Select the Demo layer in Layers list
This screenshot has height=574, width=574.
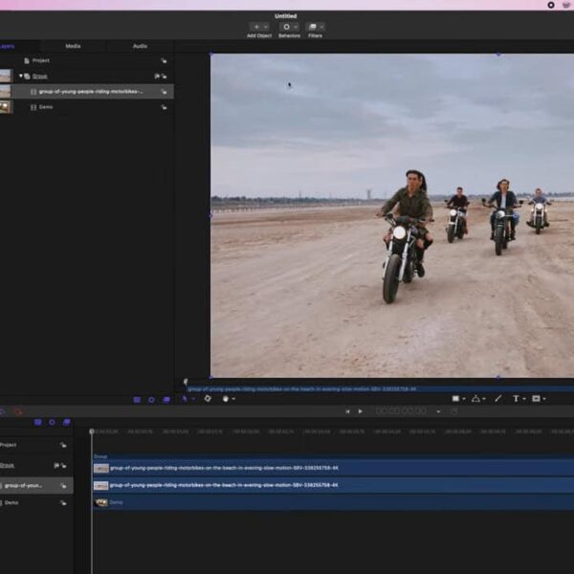click(x=46, y=107)
